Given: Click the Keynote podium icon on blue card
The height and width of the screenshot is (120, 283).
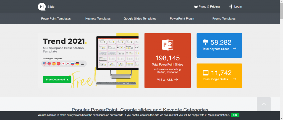Looking at the screenshot, I should pos(205,43).
